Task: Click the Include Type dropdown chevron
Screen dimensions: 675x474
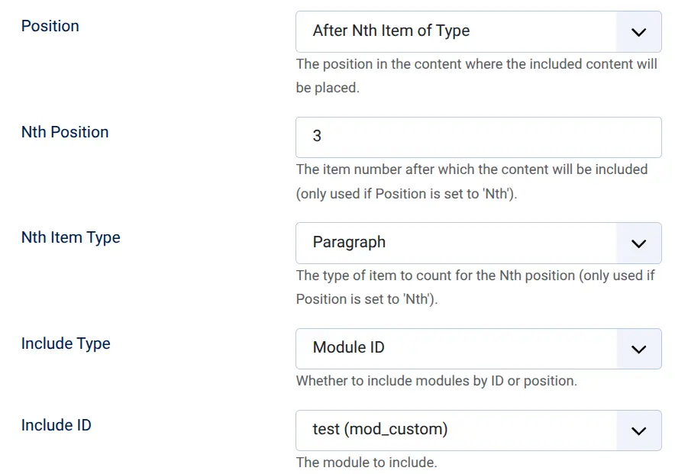Action: click(640, 348)
